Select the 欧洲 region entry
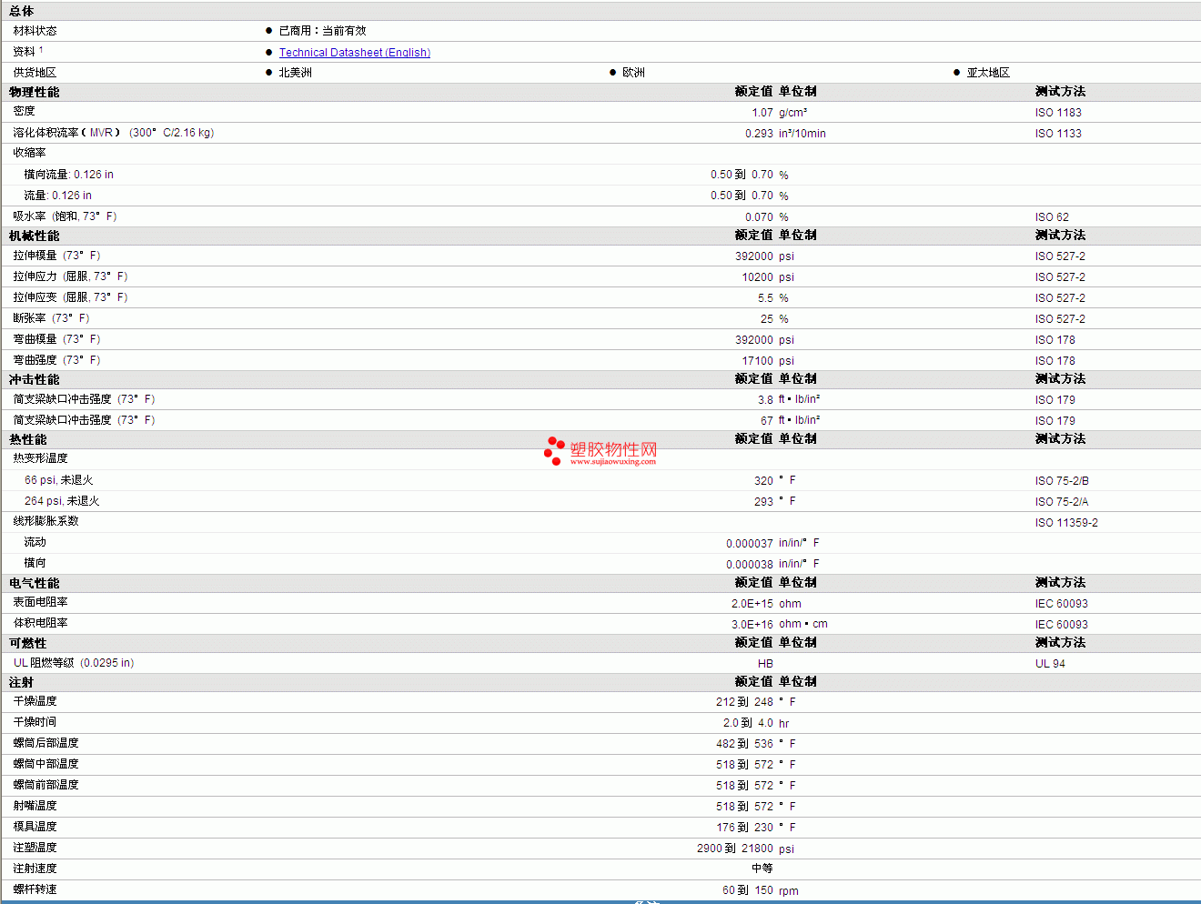 [633, 73]
